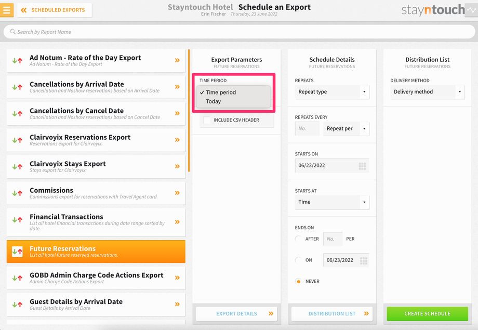This screenshot has width=478, height=330.
Task: Go back to Scheduled Exports
Action: click(55, 10)
